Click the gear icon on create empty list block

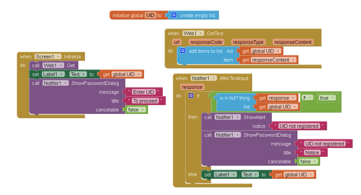tap(174, 15)
